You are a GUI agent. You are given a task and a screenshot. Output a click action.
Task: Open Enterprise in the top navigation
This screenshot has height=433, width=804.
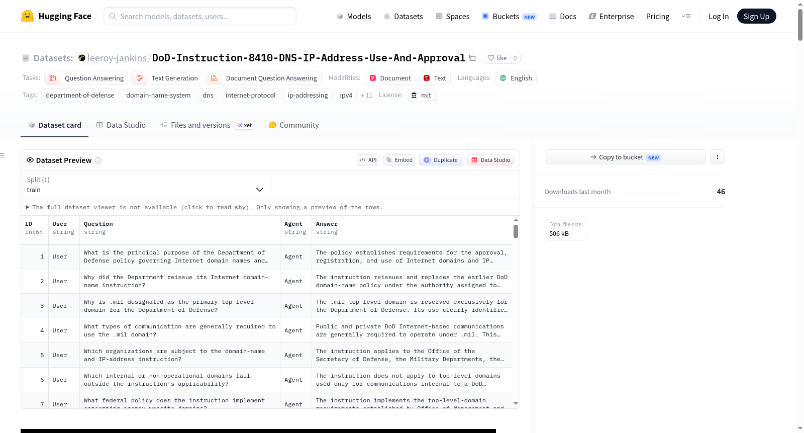(611, 16)
